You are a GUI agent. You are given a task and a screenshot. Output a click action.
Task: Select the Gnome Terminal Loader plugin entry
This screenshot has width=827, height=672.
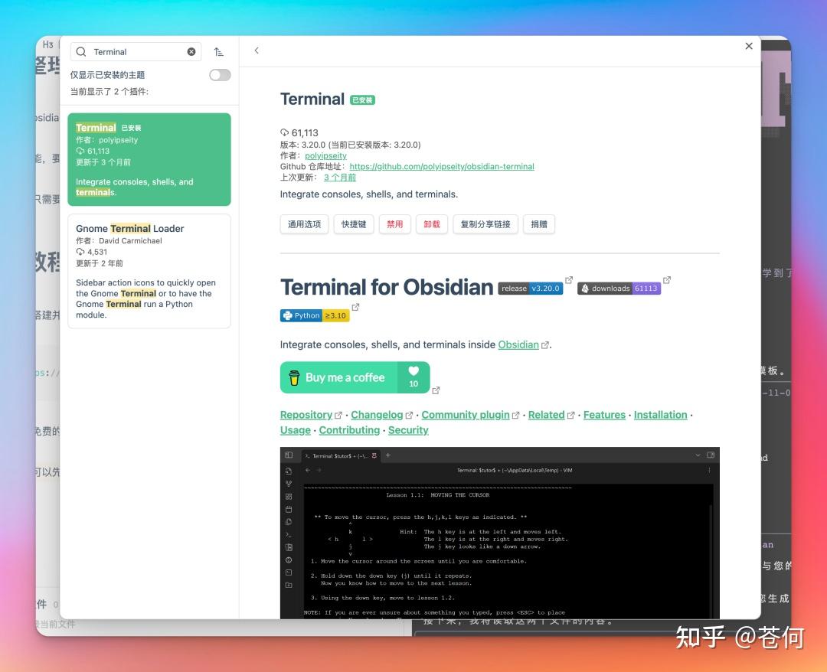click(149, 271)
